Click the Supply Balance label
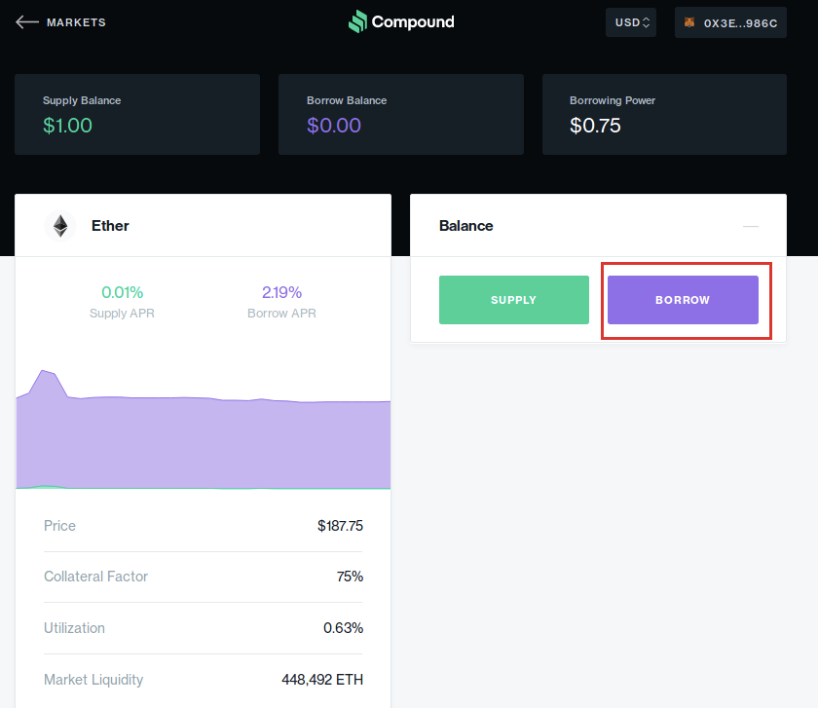The height and width of the screenshot is (708, 818). click(x=82, y=100)
